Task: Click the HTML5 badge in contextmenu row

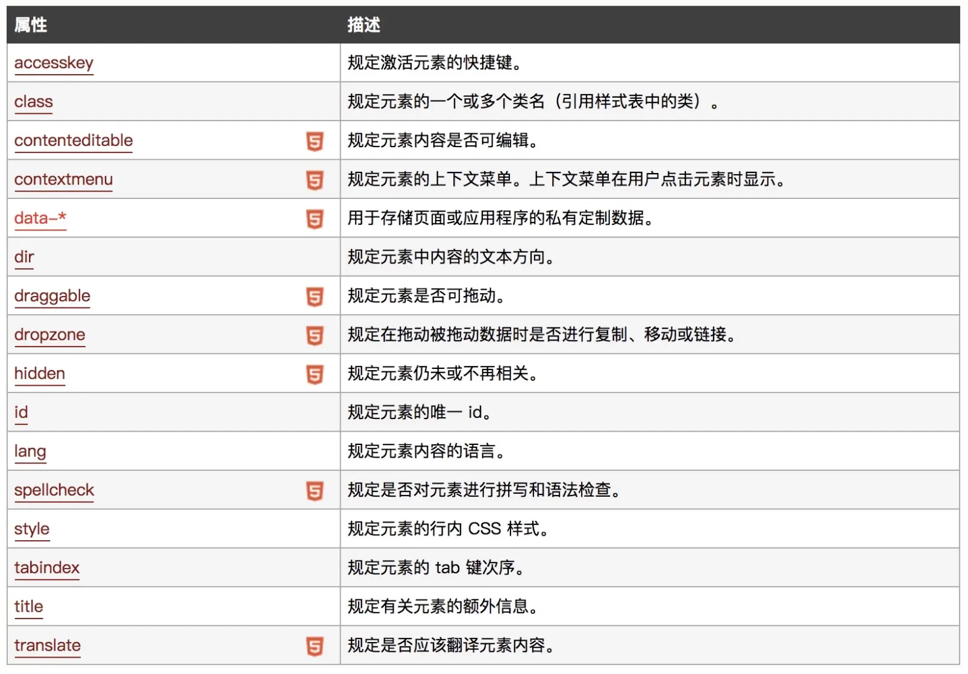Action: click(315, 180)
